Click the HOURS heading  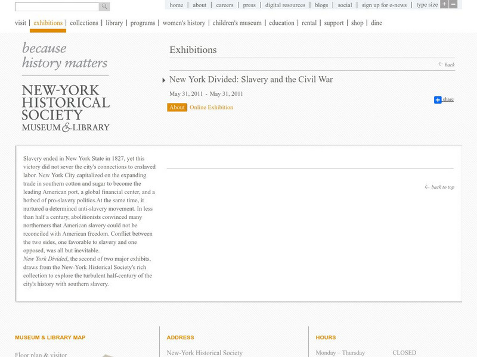coord(326,337)
